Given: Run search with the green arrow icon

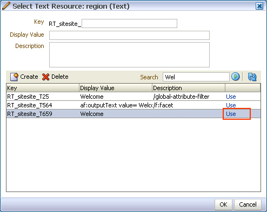Looking at the screenshot, I should tap(235, 77).
